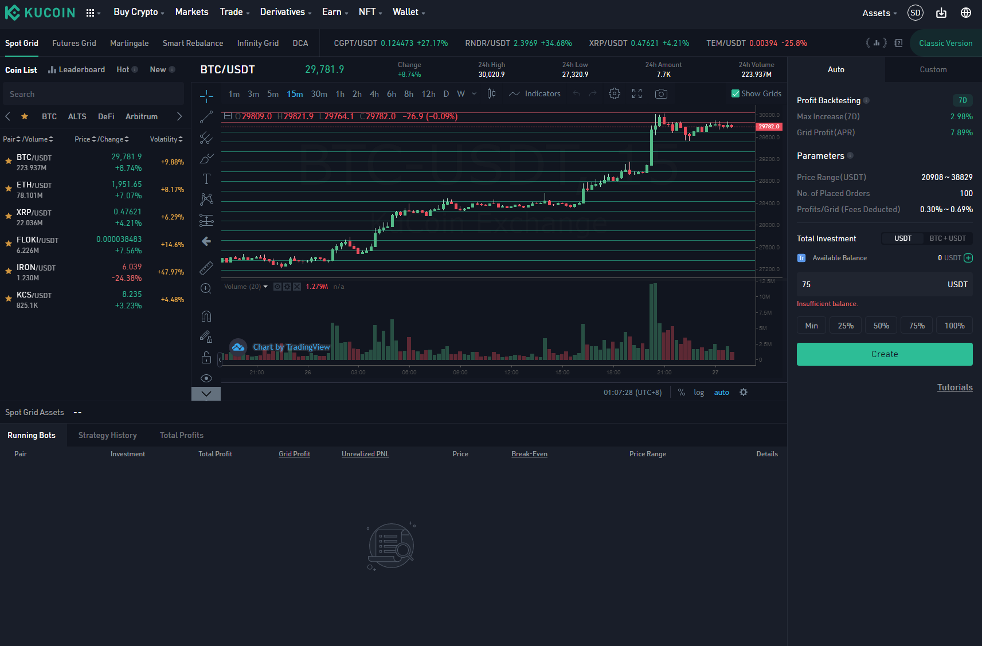
Task: Open the Assets dropdown
Action: [879, 13]
